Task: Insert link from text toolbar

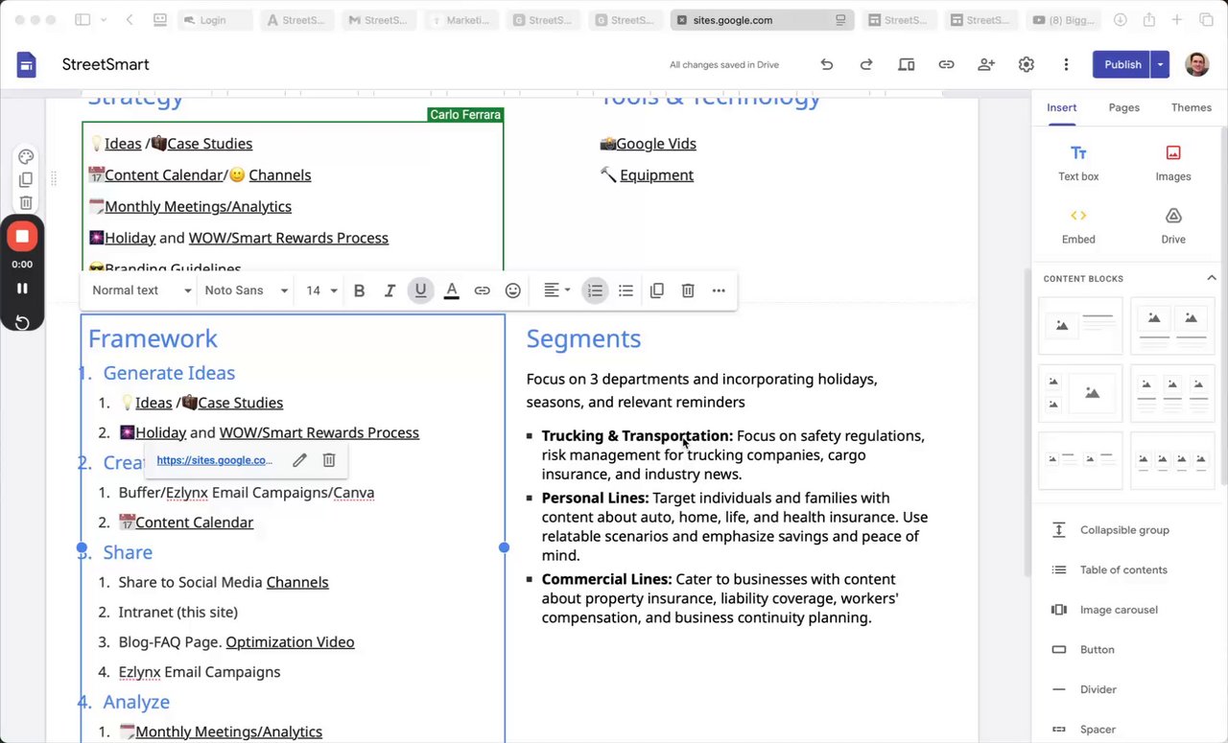Action: pos(482,290)
